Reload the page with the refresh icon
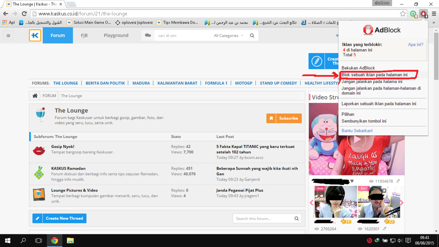 point(24,14)
